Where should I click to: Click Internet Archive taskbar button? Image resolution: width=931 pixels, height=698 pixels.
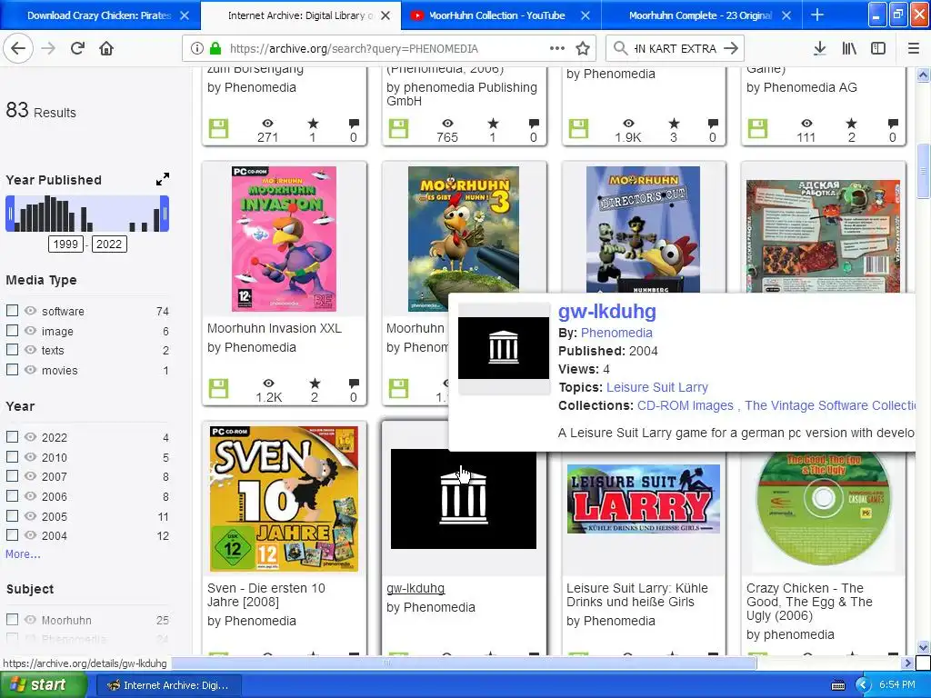[x=169, y=685]
